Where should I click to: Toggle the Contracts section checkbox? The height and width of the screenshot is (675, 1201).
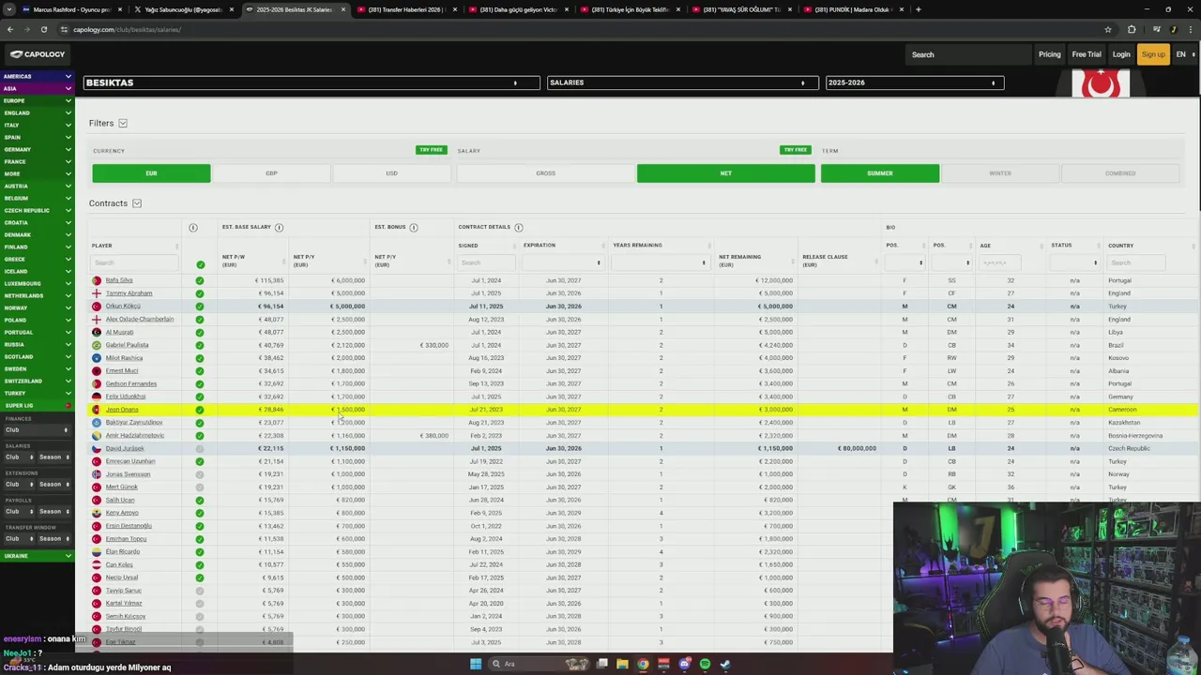137,203
